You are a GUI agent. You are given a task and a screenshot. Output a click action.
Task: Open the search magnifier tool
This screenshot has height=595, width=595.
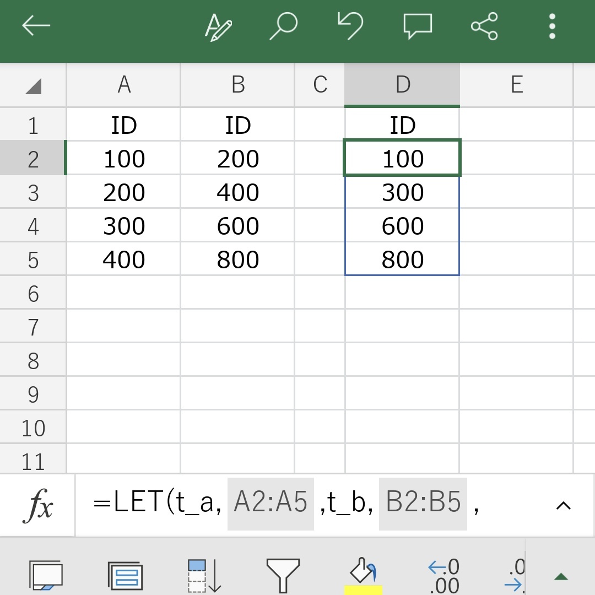tap(283, 26)
